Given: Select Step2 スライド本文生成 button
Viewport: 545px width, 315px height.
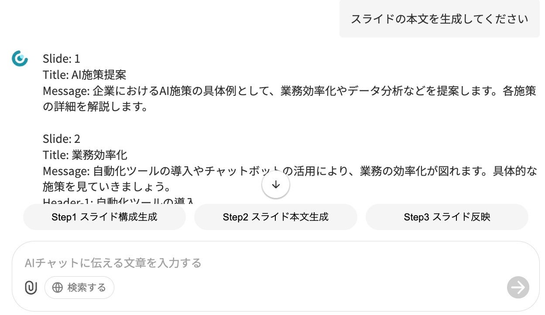Looking at the screenshot, I should click(x=275, y=217).
